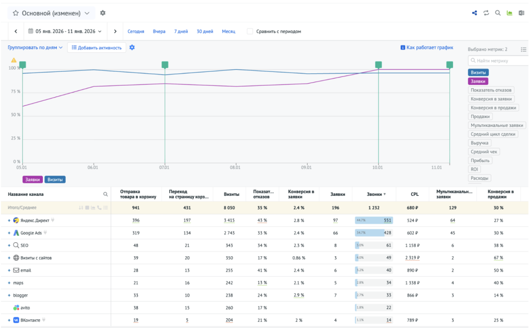
Task: Enable the Сравнить с периодом checkbox
Action: pos(250,32)
